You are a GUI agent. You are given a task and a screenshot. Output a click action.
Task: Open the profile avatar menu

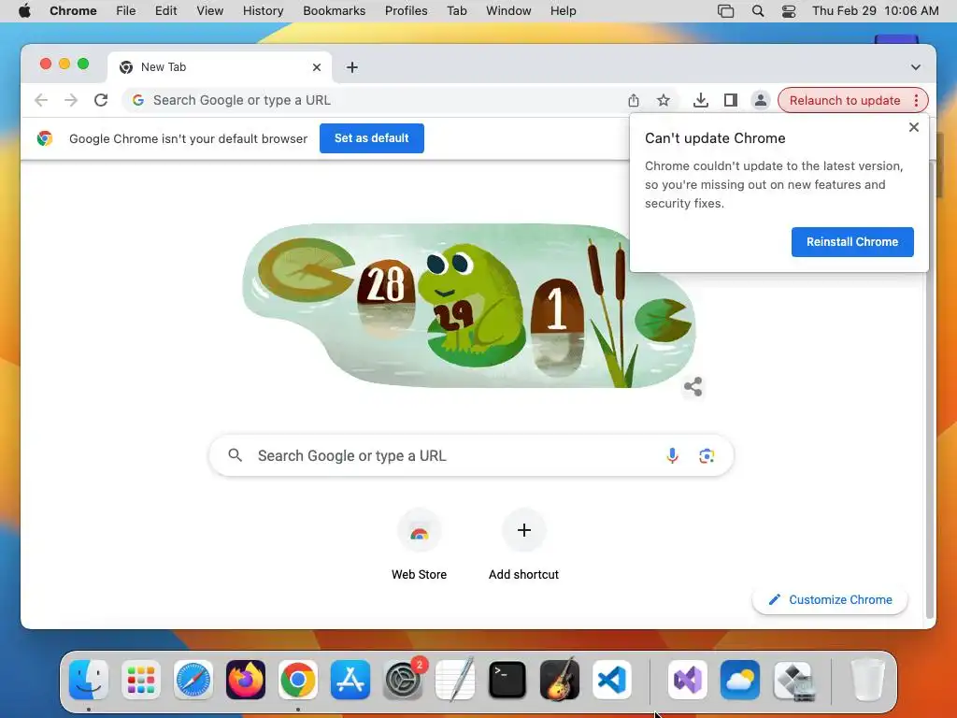pos(761,100)
